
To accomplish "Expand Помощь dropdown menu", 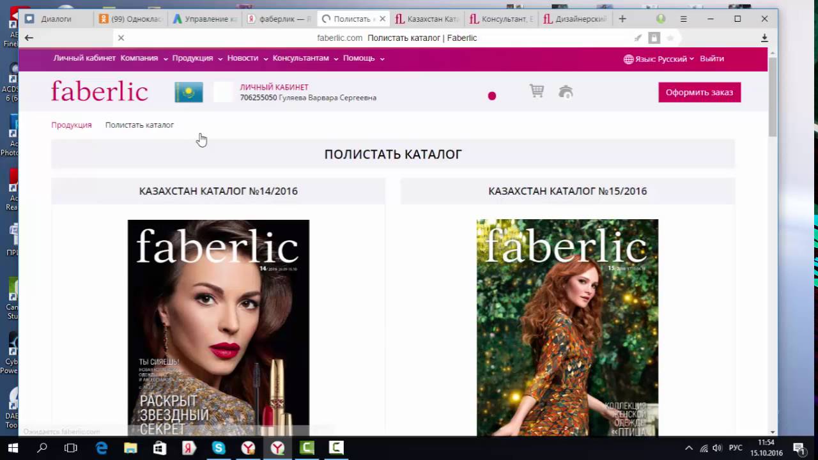I will [364, 58].
